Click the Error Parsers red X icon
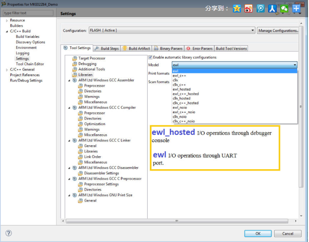Image resolution: width=309 pixels, height=242 pixels. tap(188, 49)
